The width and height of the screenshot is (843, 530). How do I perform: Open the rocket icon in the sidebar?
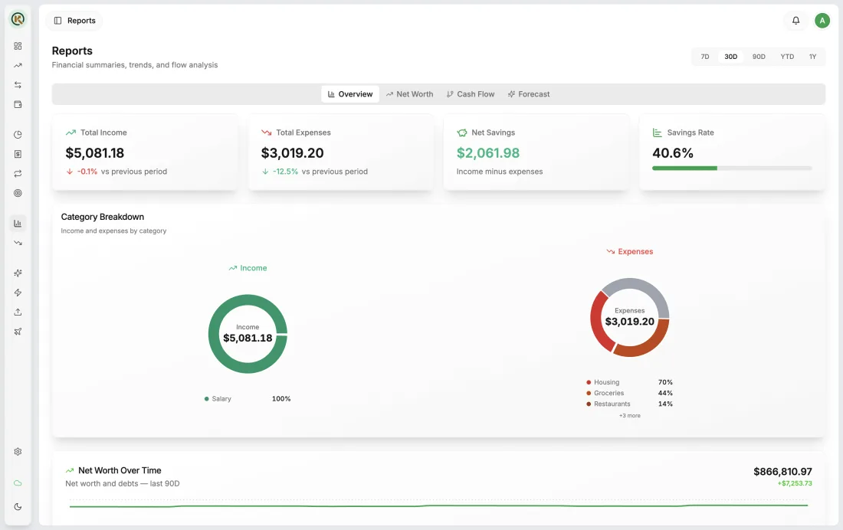[x=18, y=332]
